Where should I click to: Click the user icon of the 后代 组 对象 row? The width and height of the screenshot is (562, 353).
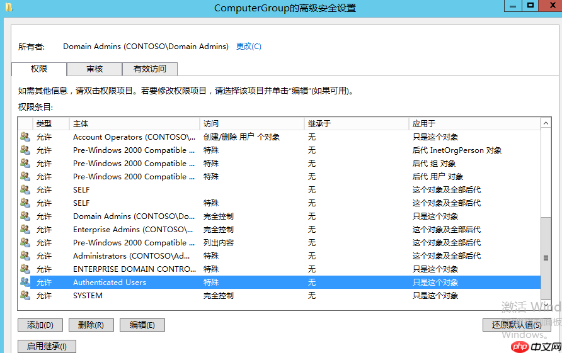pos(25,163)
